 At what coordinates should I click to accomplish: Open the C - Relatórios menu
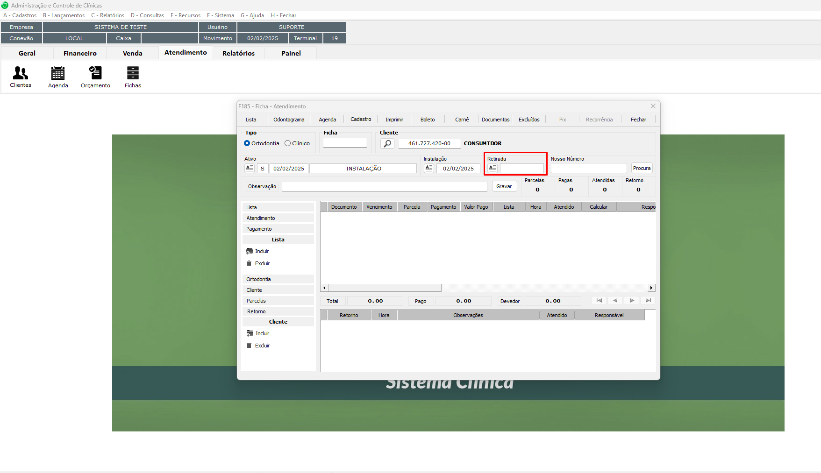[x=107, y=15]
